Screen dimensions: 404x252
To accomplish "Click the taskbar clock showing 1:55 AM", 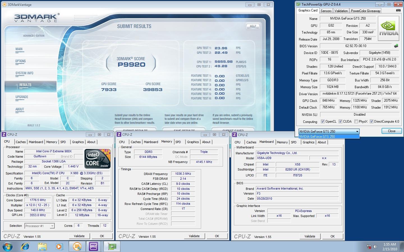I will pos(390,247).
